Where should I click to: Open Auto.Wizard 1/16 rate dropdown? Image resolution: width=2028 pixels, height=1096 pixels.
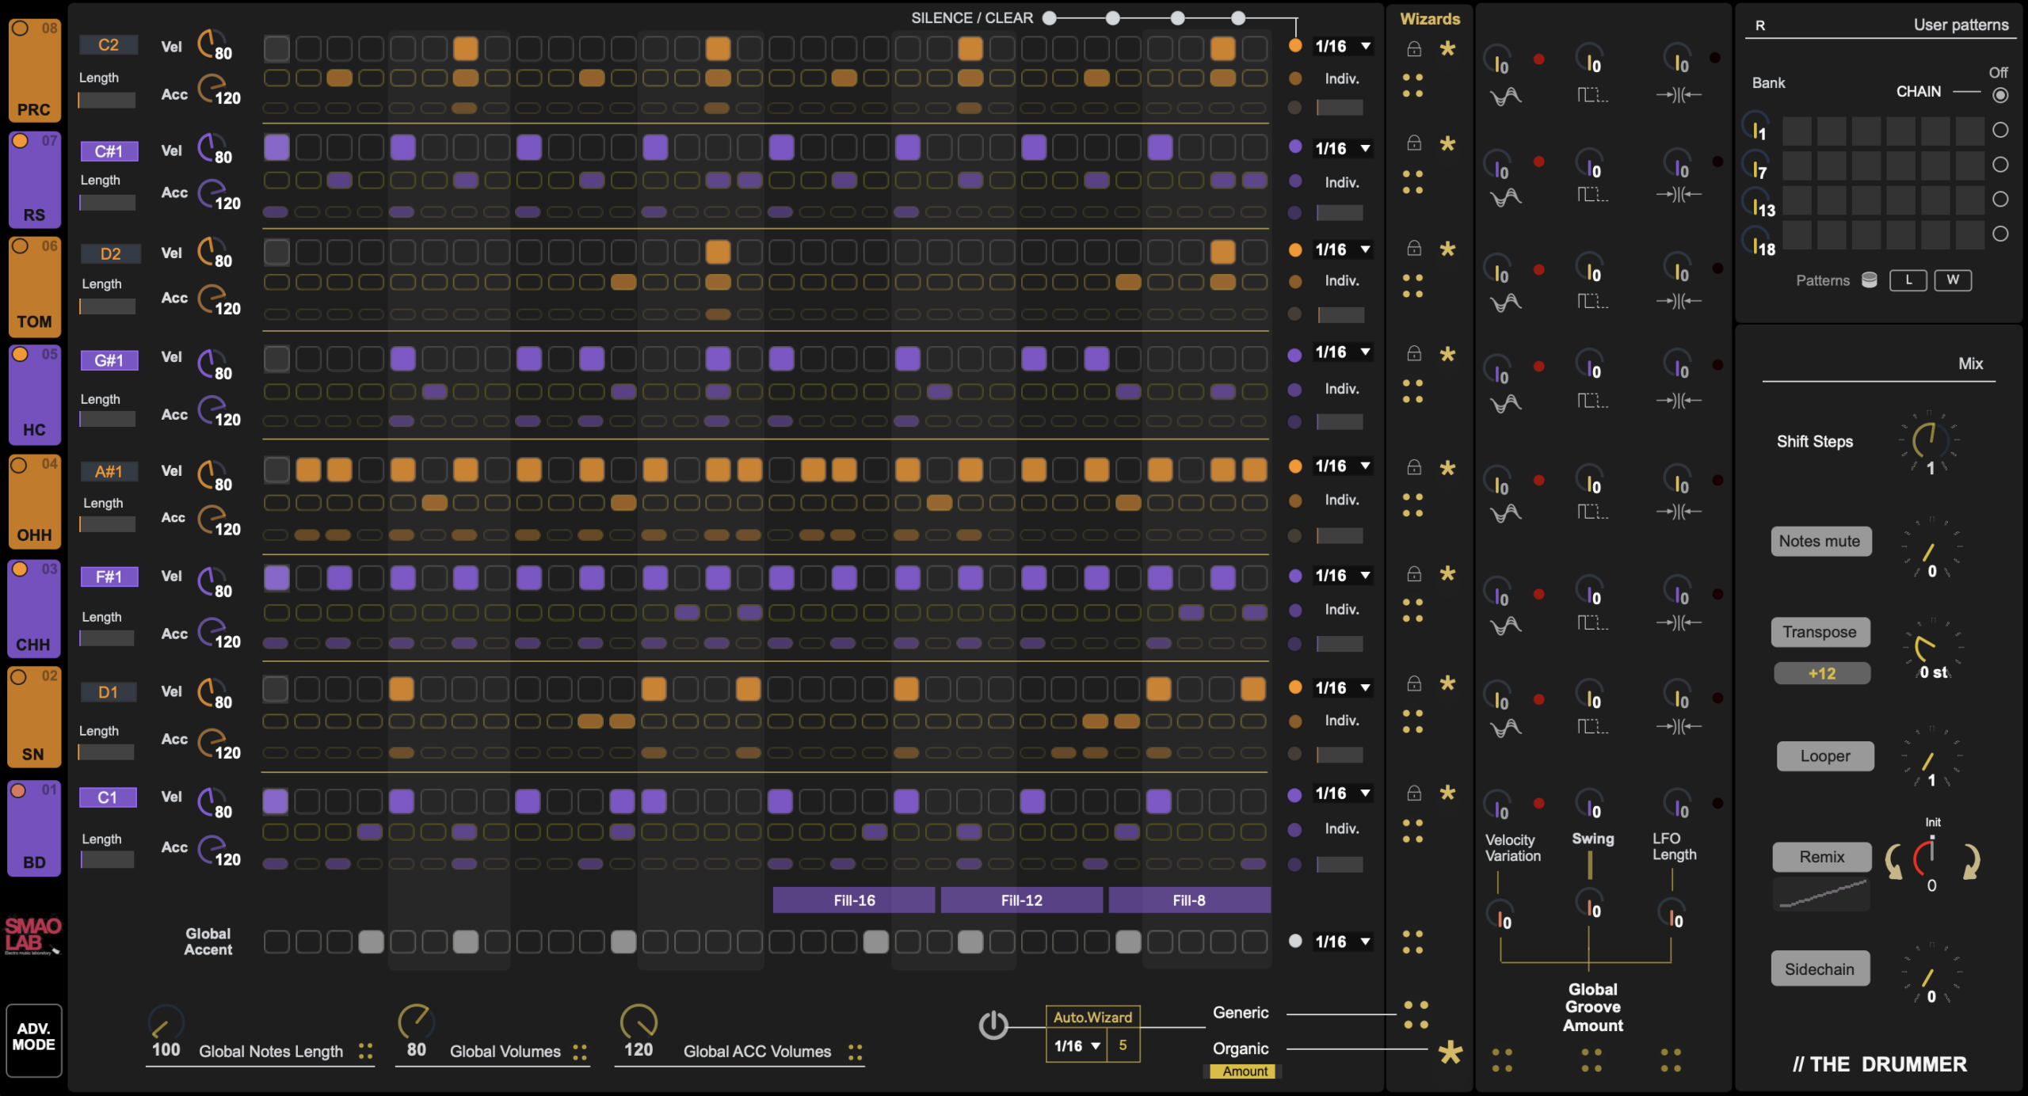[1077, 1045]
